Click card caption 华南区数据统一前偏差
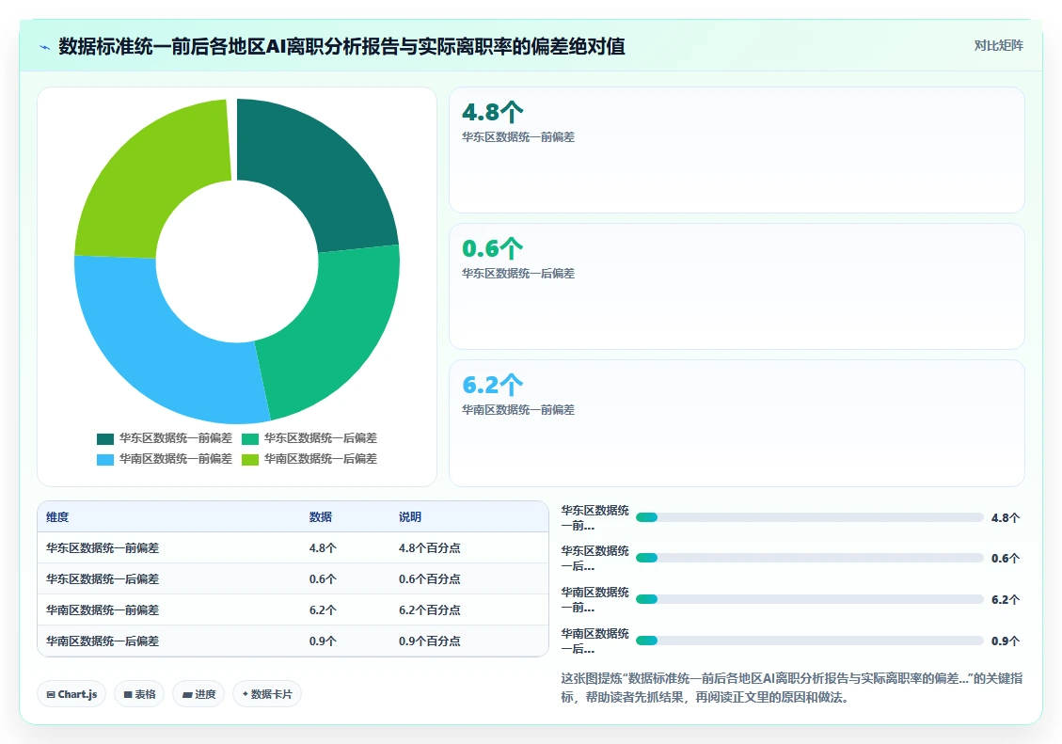Image resolution: width=1062 pixels, height=744 pixels. pos(518,409)
